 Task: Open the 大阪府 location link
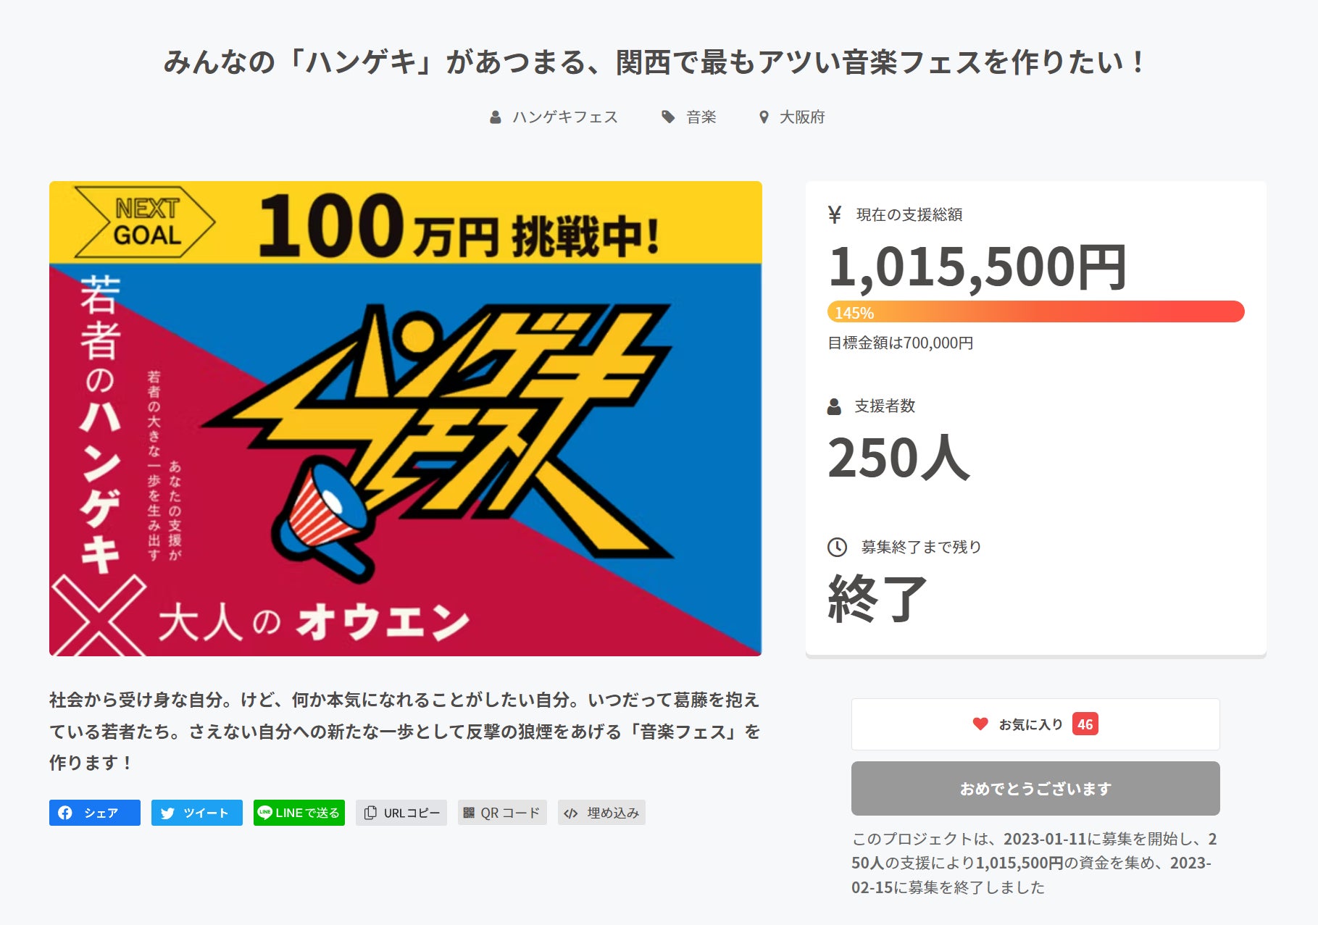pos(801,117)
